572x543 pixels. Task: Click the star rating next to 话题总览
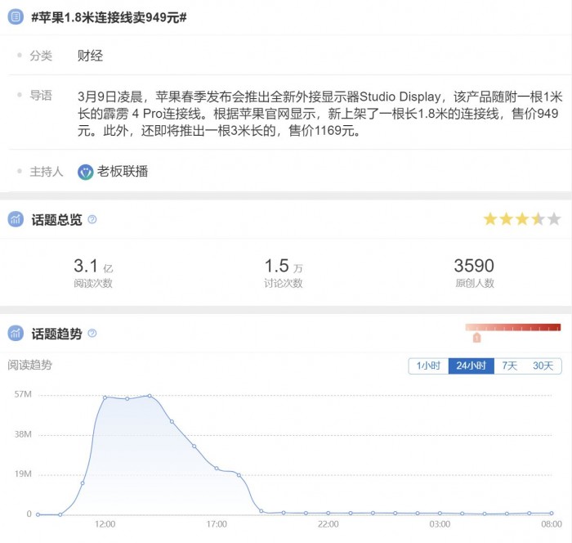[x=521, y=219]
